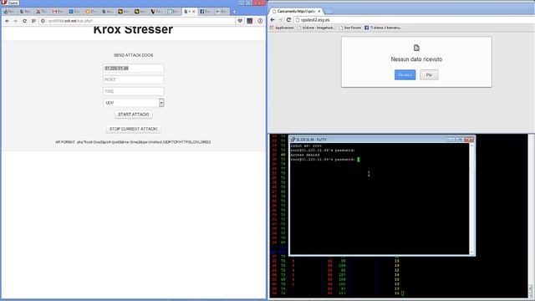Open Opera's Speed Dial grid icon
This screenshot has width=535, height=301.
(x=33, y=21)
